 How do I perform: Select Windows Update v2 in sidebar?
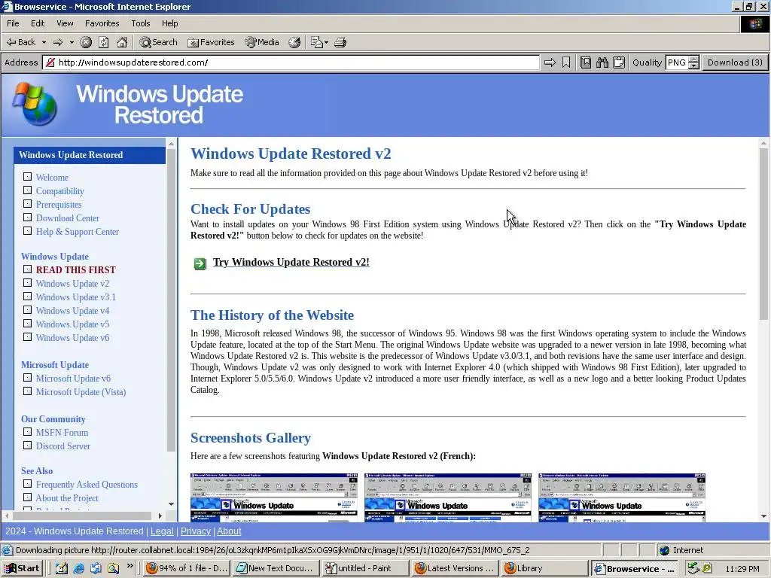coord(72,284)
